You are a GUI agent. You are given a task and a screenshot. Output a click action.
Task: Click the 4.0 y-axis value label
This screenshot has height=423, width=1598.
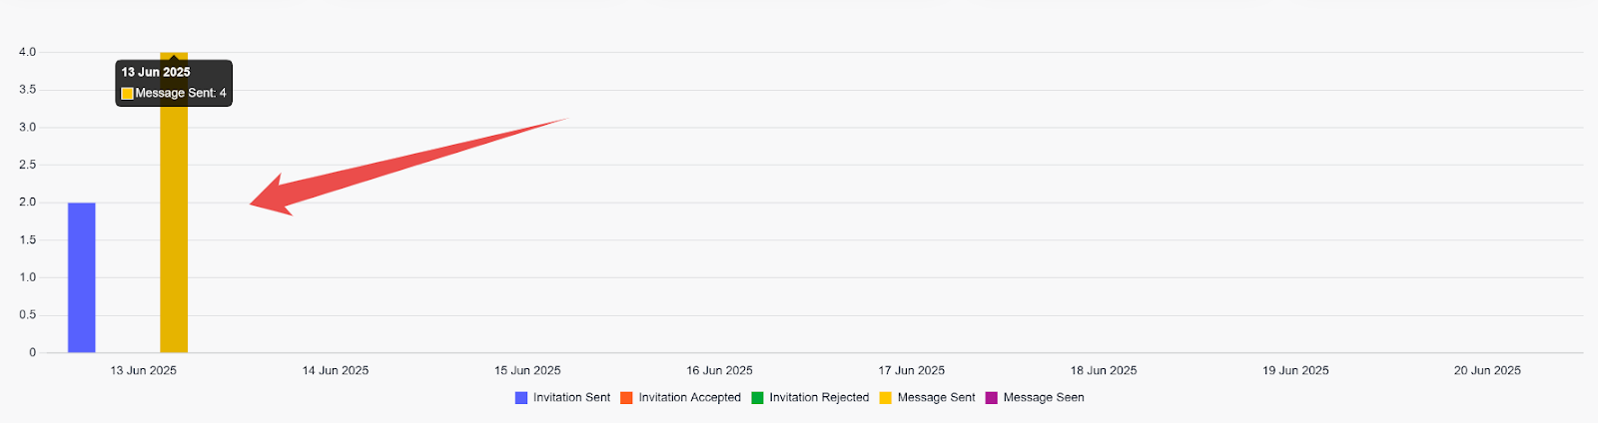pyautogui.click(x=27, y=52)
